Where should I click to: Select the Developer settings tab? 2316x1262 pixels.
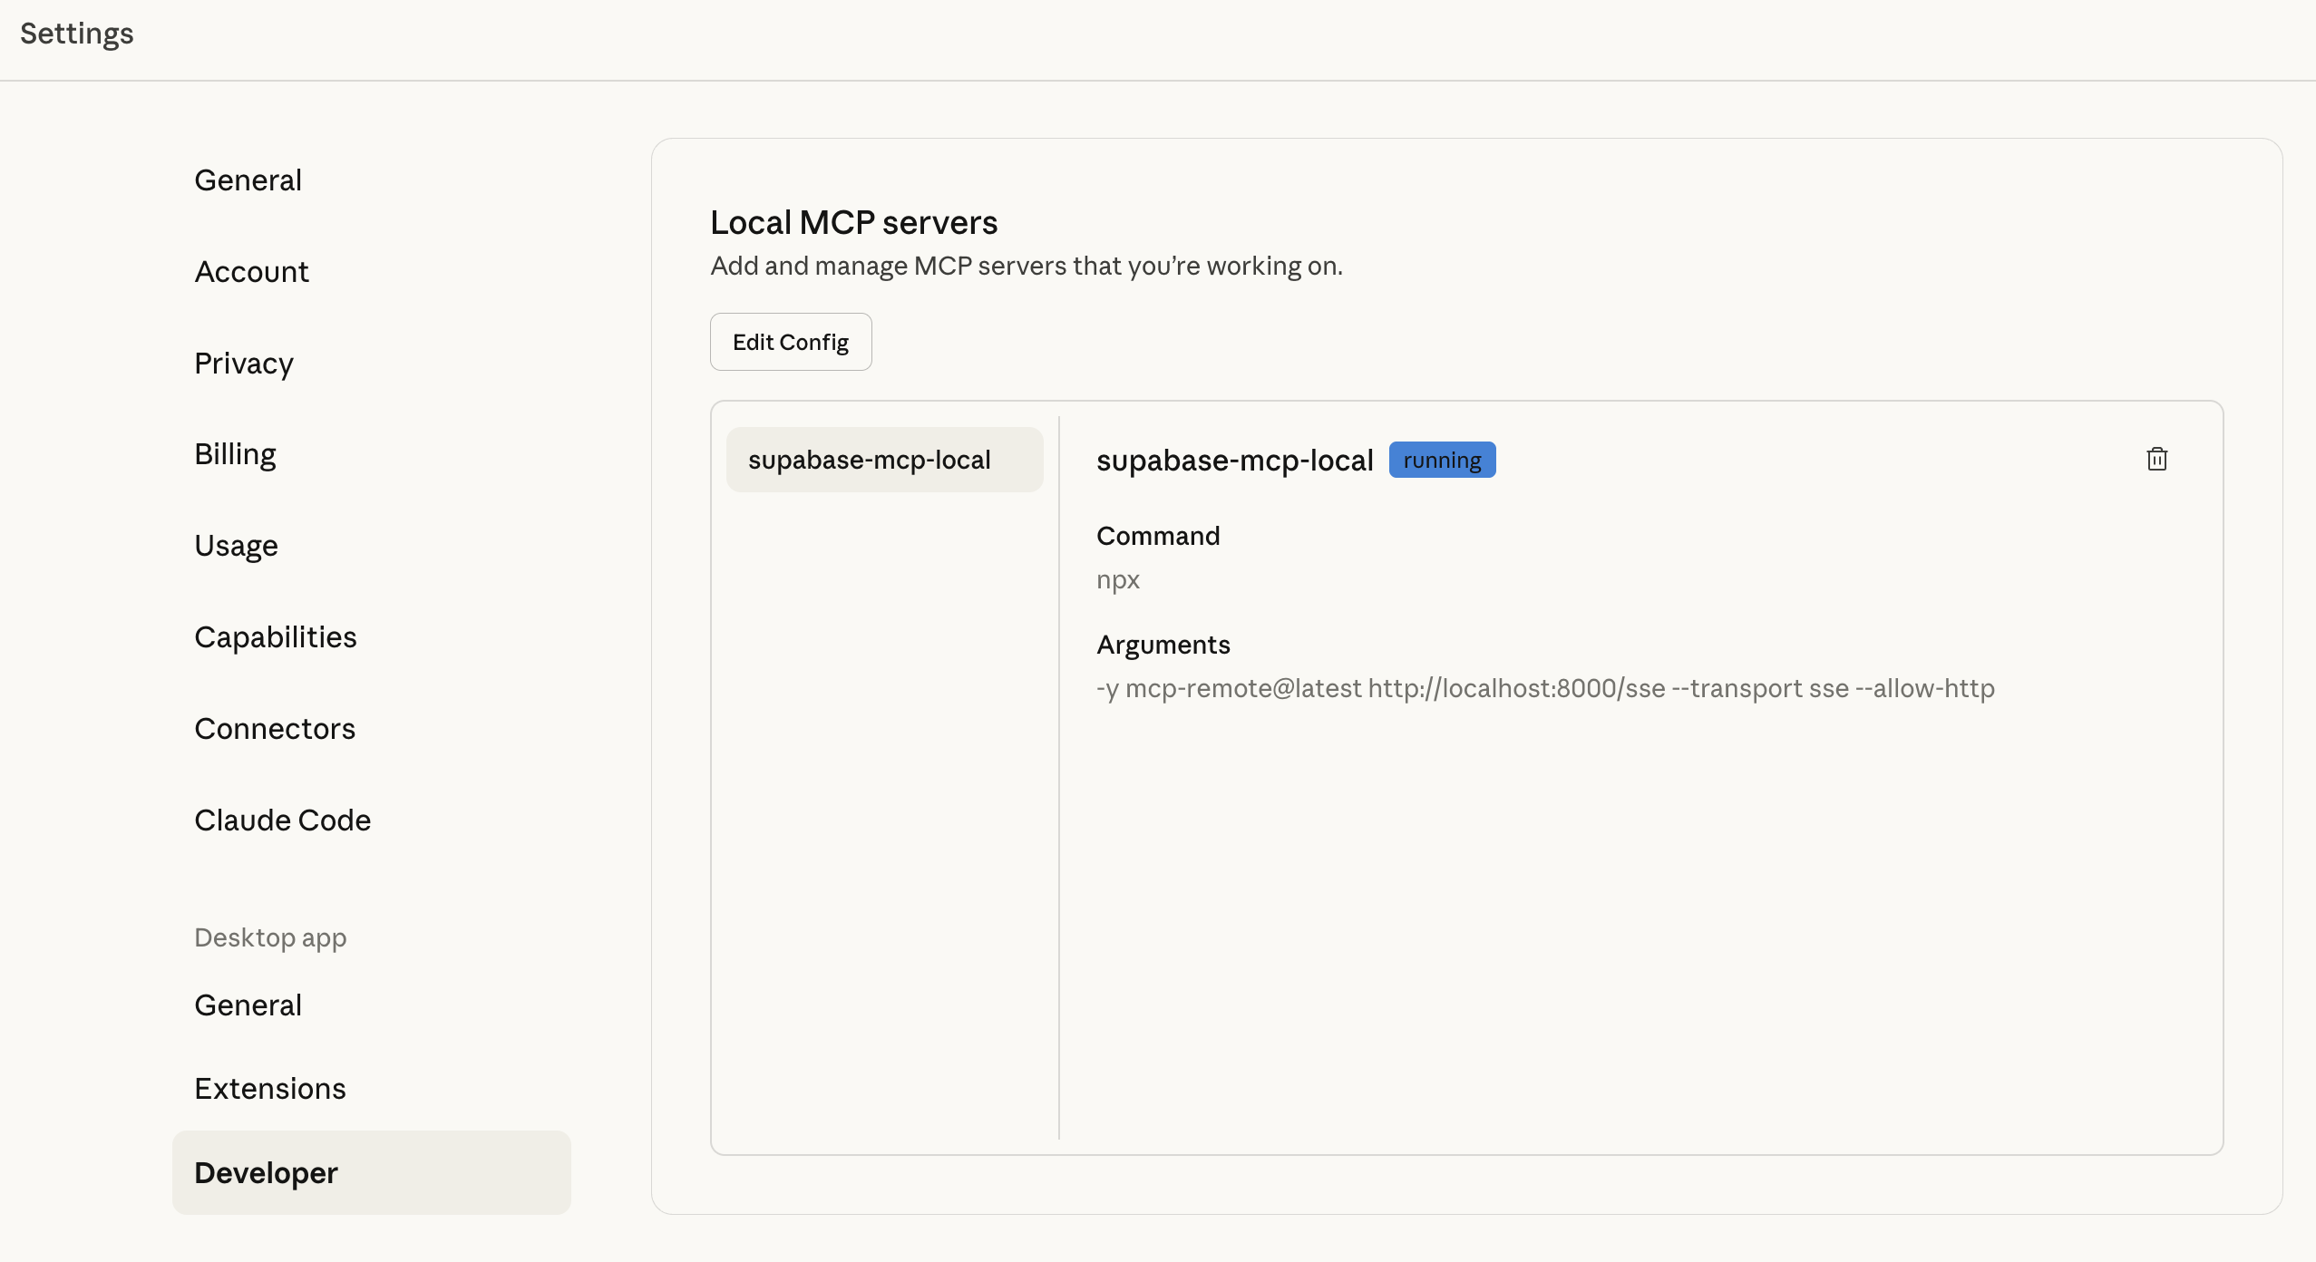pos(264,1172)
